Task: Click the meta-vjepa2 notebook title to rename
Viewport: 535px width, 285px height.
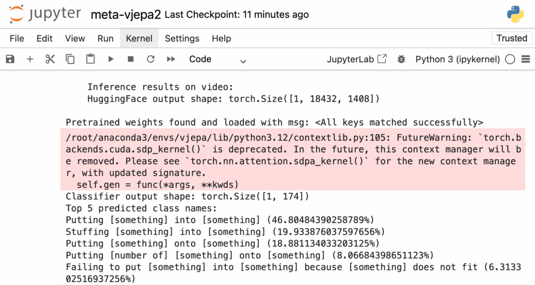Action: (x=125, y=15)
